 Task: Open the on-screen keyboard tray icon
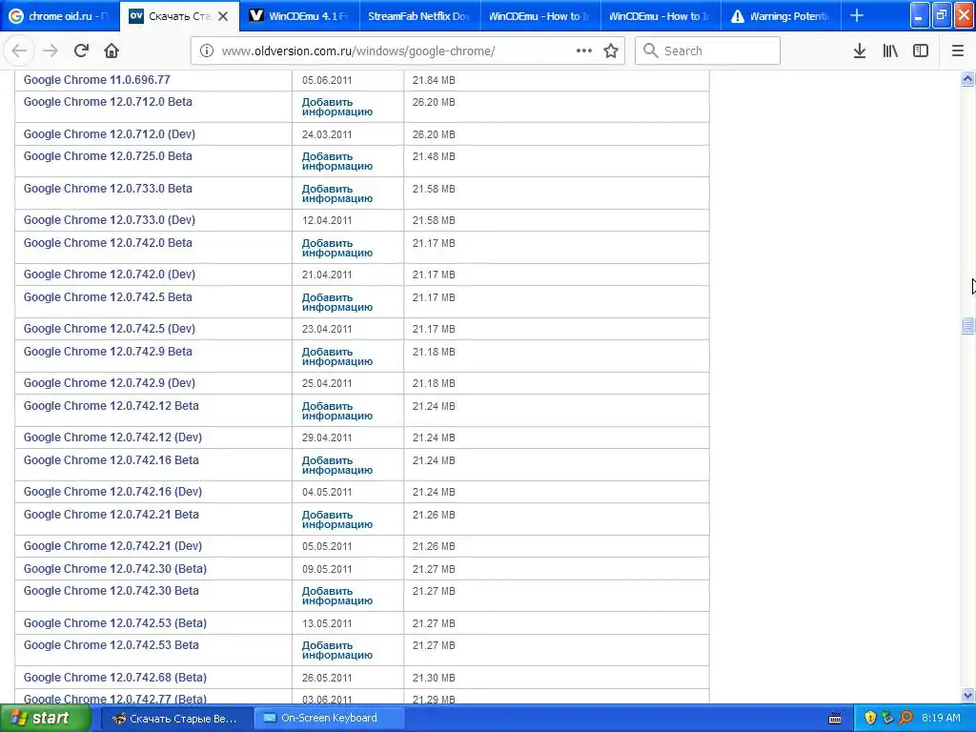[x=835, y=719]
